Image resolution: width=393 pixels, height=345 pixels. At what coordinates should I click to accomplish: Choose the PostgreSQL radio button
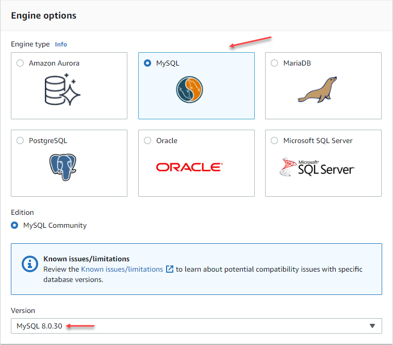click(x=20, y=140)
